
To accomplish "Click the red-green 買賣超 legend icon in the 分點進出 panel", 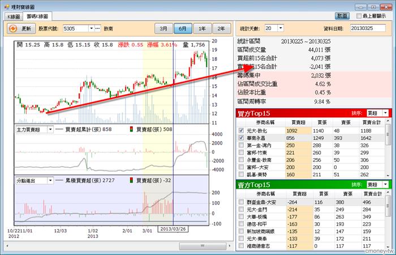I will [x=131, y=180].
